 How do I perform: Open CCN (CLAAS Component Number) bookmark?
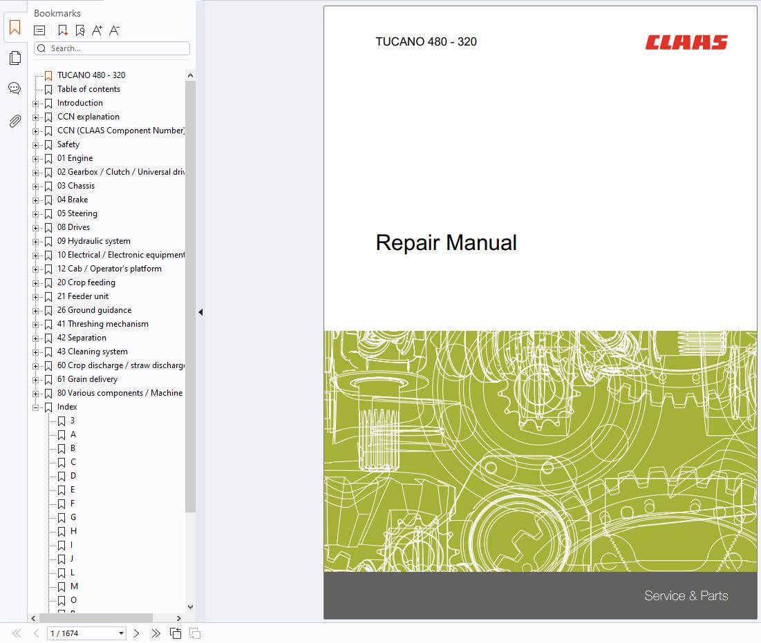(121, 131)
